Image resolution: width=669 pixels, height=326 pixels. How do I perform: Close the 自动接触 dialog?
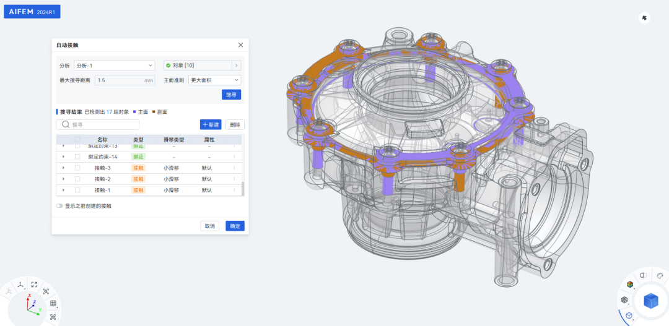click(240, 45)
